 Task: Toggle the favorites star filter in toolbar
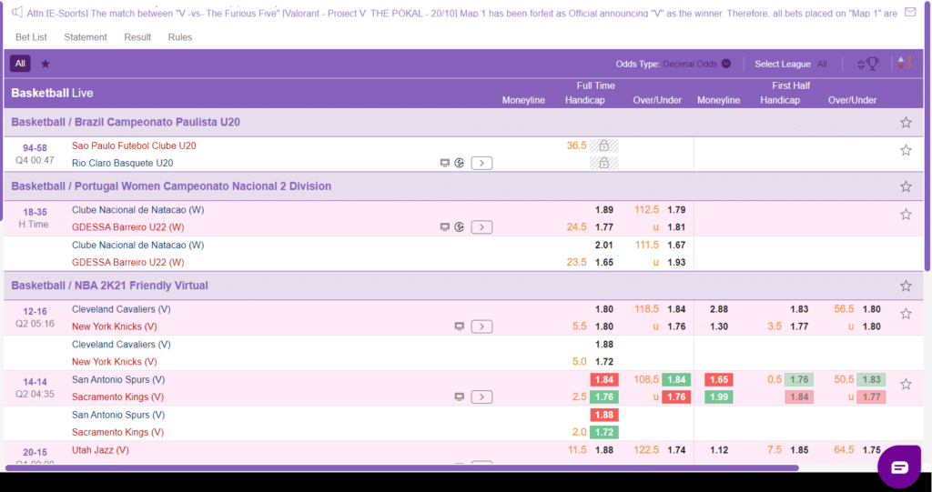[46, 64]
